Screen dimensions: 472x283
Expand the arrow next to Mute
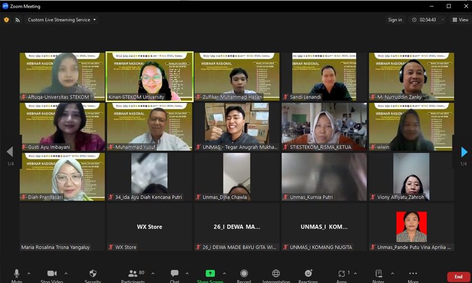coord(29,273)
